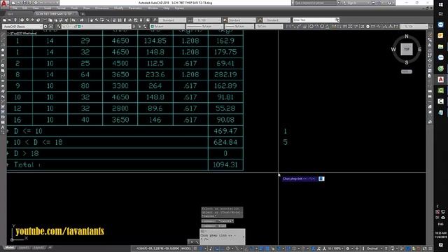Open the Windows notification center icon
The image size is (448, 252).
coord(440,245)
